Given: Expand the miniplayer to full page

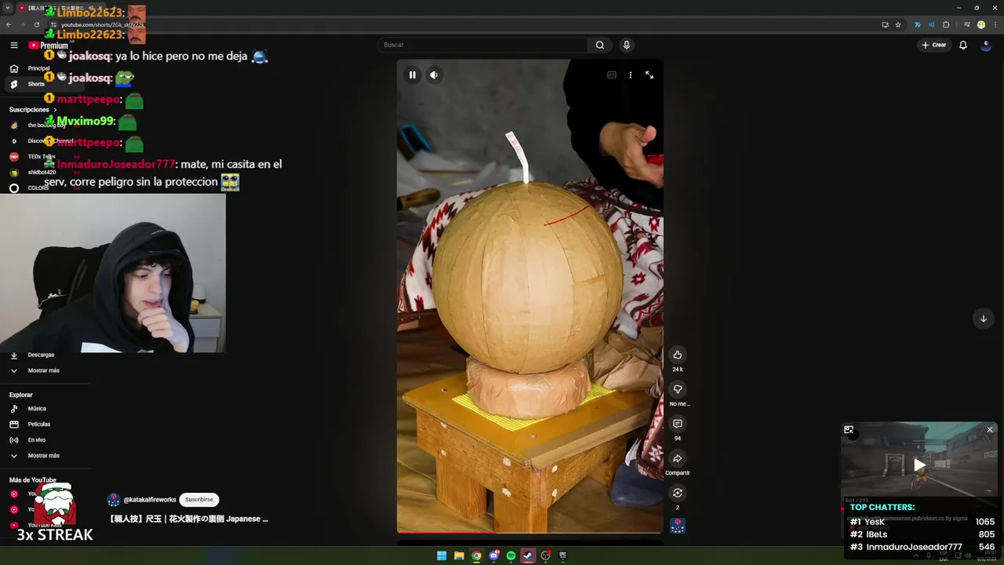Looking at the screenshot, I should click(x=849, y=429).
